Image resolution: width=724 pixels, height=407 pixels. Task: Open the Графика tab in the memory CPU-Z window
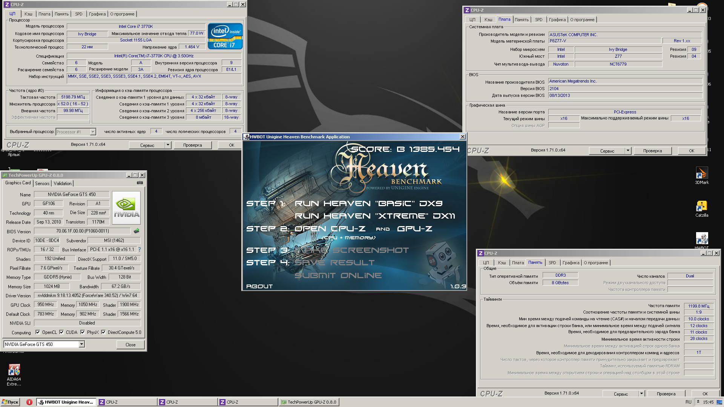point(571,263)
